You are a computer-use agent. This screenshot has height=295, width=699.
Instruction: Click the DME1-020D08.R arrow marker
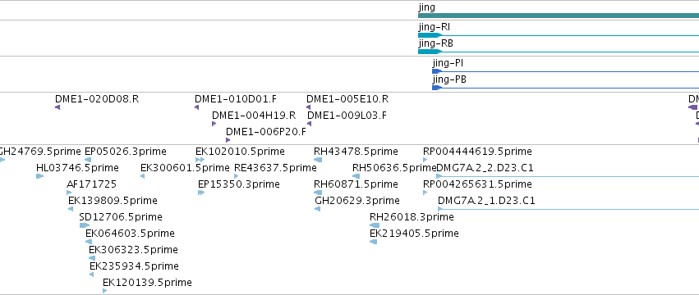click(x=57, y=107)
